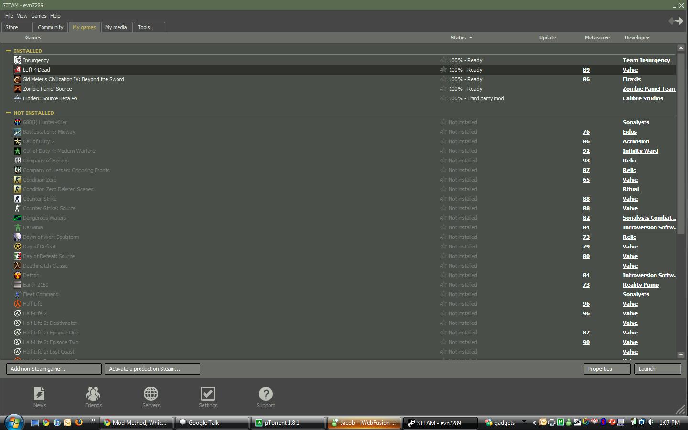This screenshot has height=430, width=688.
Task: Open Left 4 Dead's Metascore 89 link
Action: point(586,70)
